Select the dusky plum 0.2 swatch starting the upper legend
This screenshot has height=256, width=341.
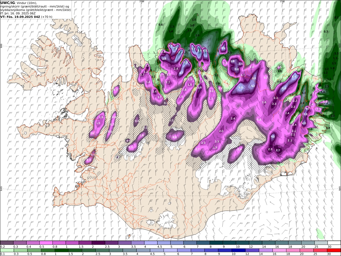click(x=7, y=243)
